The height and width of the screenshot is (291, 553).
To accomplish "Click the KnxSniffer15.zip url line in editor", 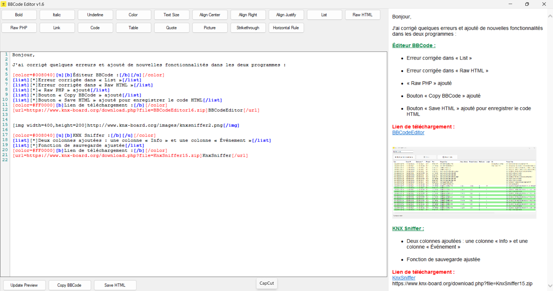I will coord(130,156).
